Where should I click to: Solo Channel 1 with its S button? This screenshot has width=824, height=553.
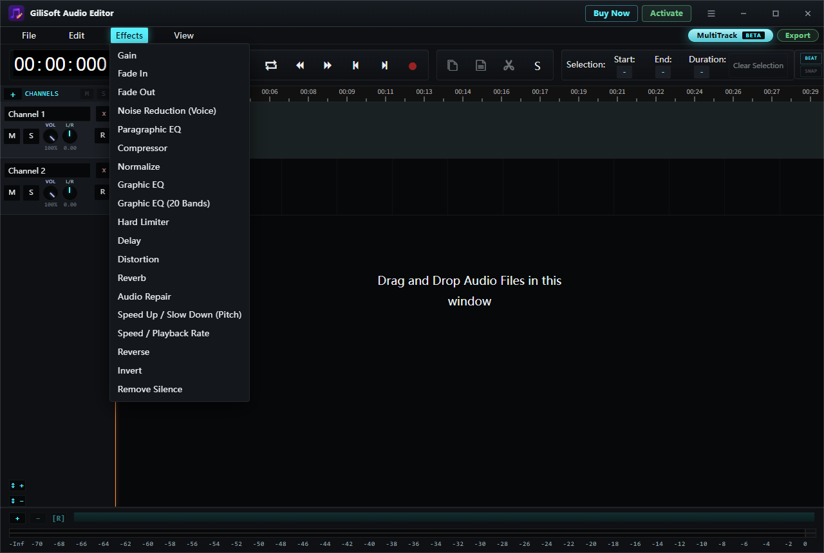point(31,136)
